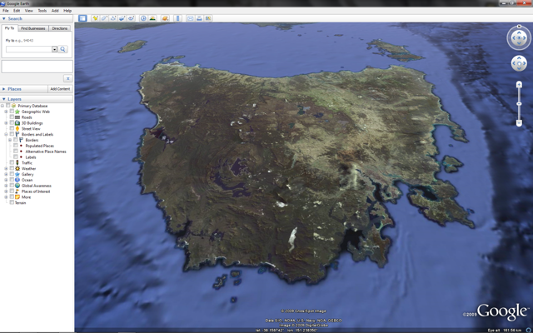Collapse the Search panel triangle
The width and height of the screenshot is (533, 333).
(3, 18)
